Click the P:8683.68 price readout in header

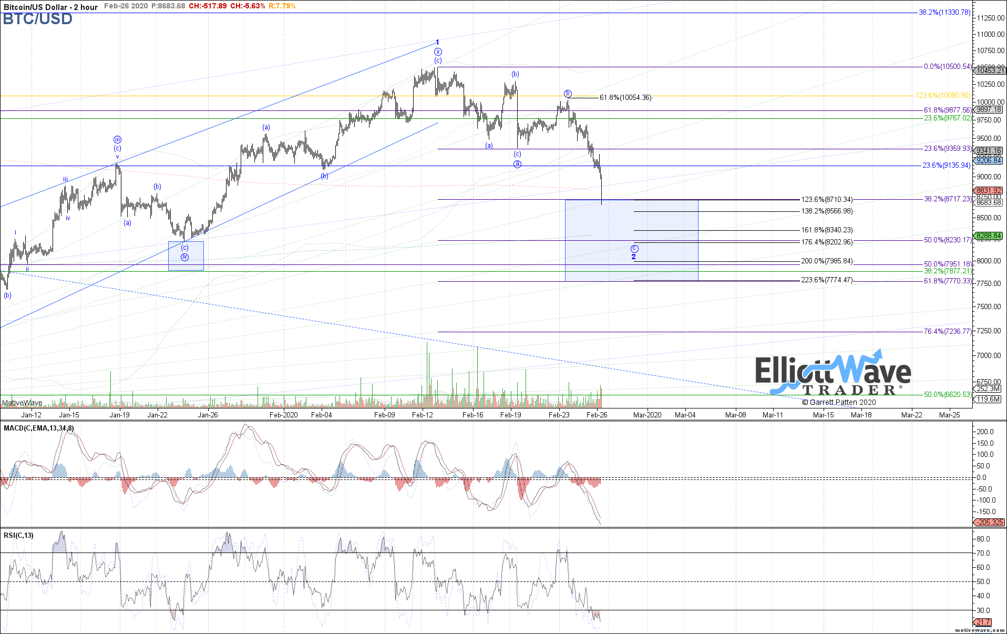[168, 6]
